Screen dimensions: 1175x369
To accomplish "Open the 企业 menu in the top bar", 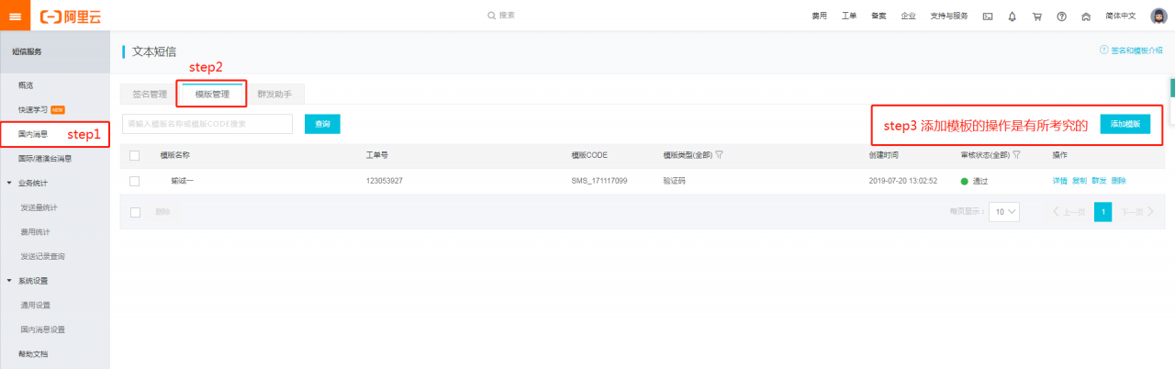I will (x=909, y=17).
